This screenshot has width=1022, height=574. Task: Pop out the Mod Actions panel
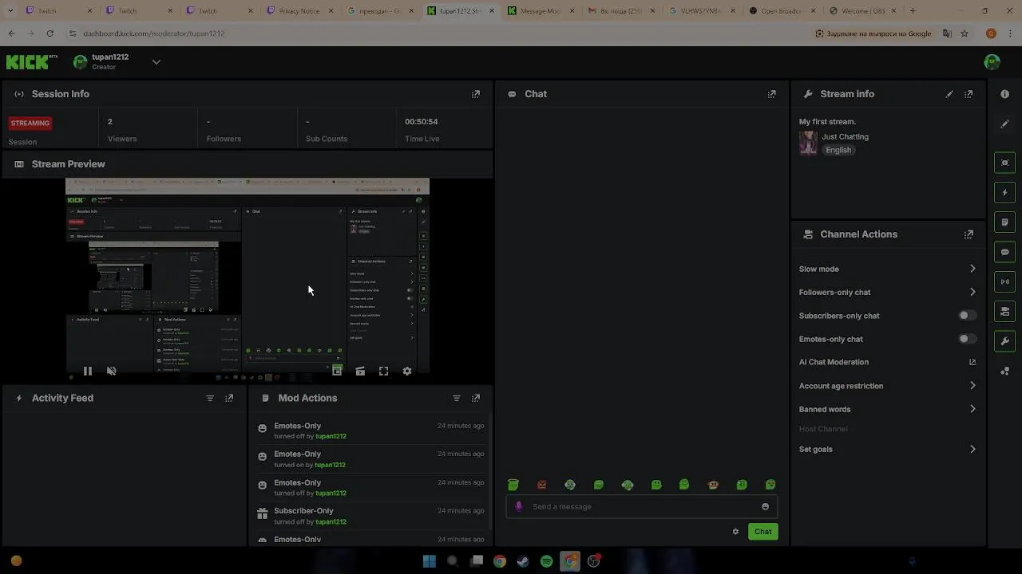[476, 398]
